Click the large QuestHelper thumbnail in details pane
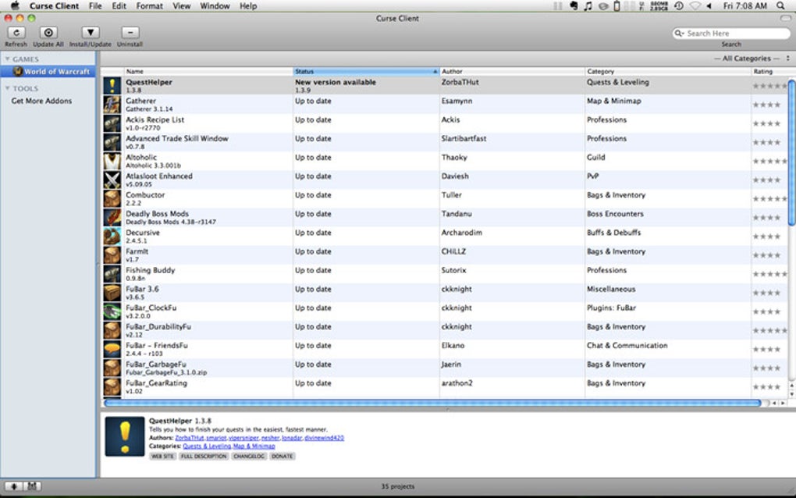This screenshot has height=498, width=796. point(125,436)
